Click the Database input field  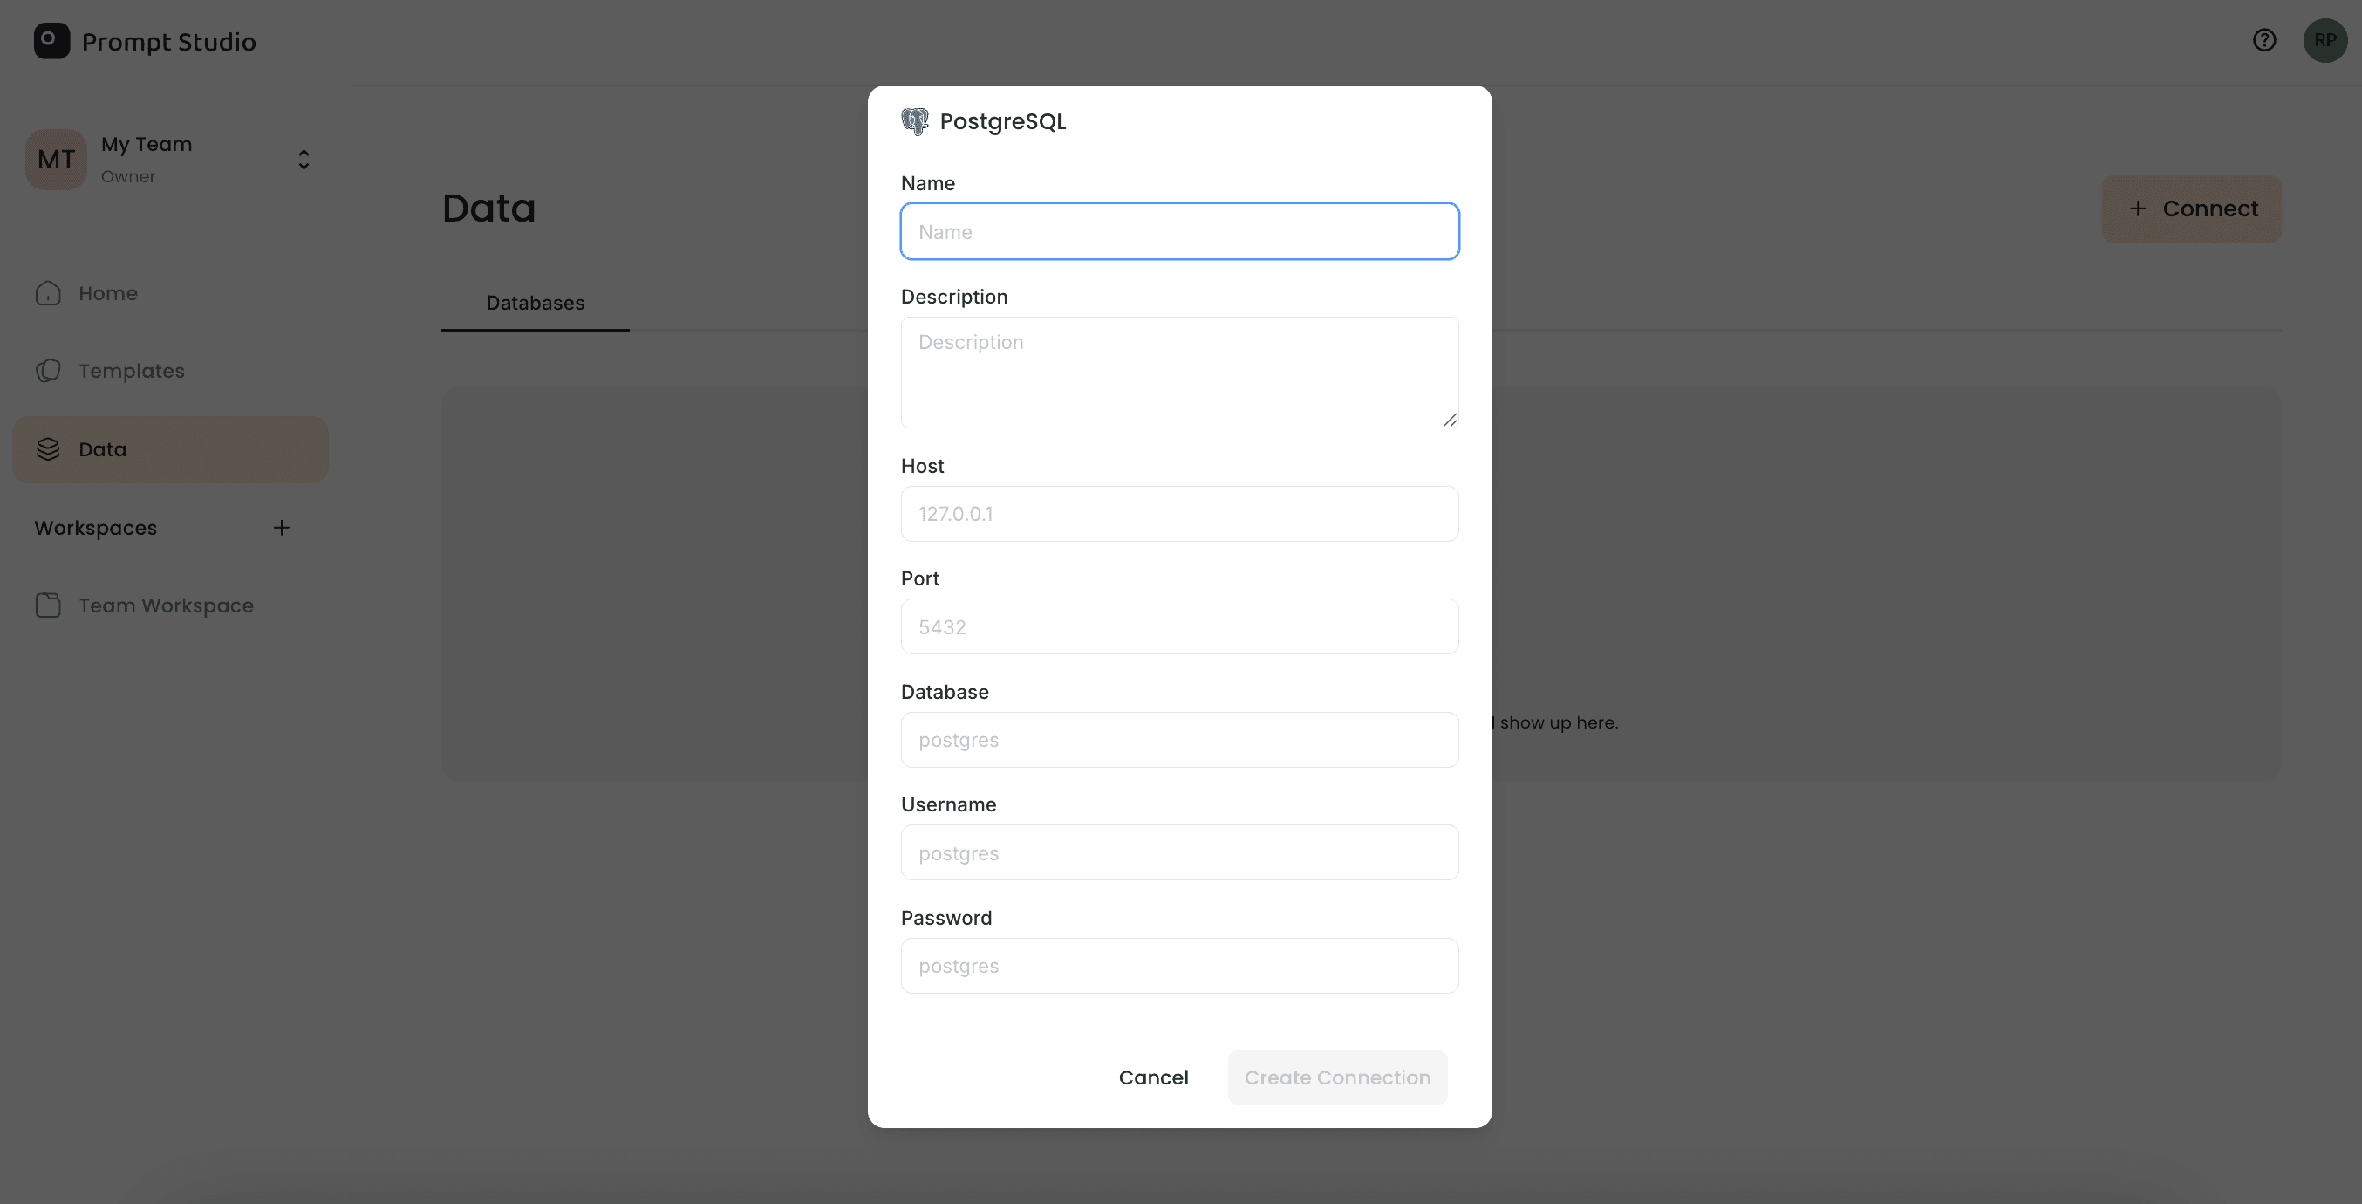coord(1179,740)
